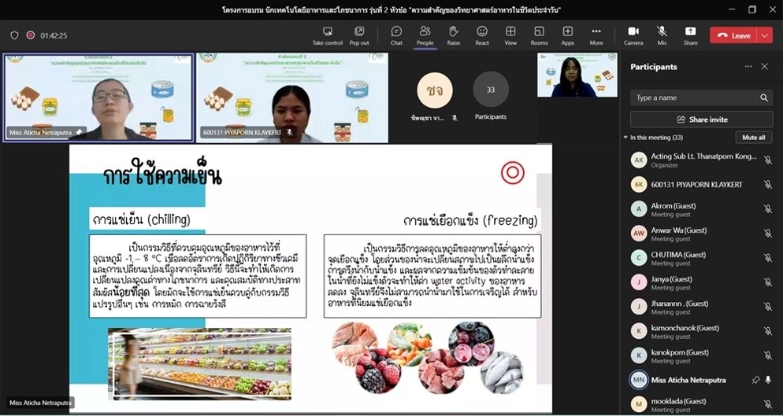Click mic icon for Anwar Wa (Guest)

click(767, 234)
